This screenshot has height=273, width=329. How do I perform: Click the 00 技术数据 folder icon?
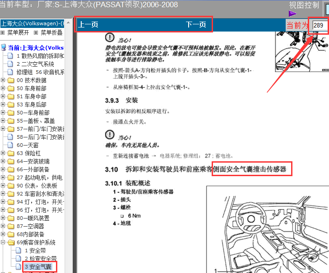coord(11,80)
